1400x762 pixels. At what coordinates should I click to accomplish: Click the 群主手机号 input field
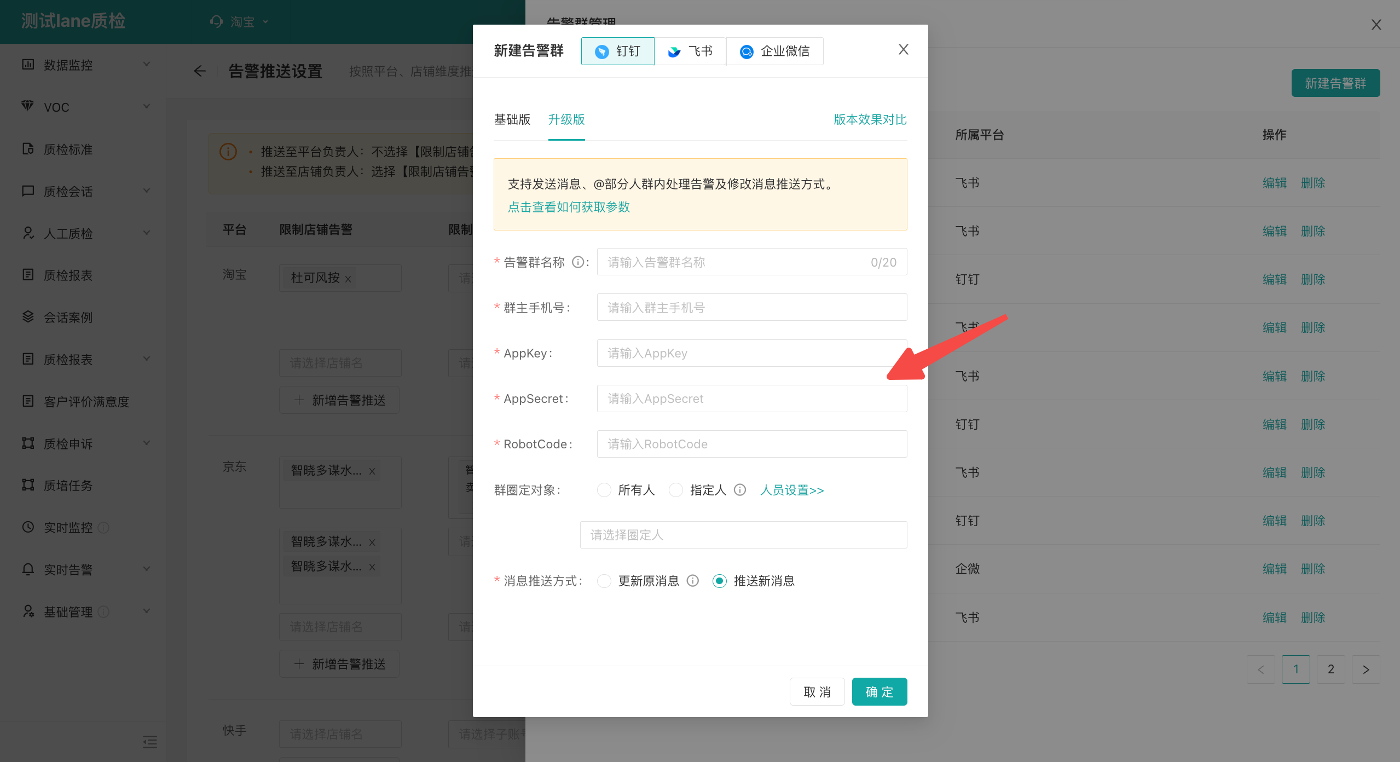(x=751, y=308)
